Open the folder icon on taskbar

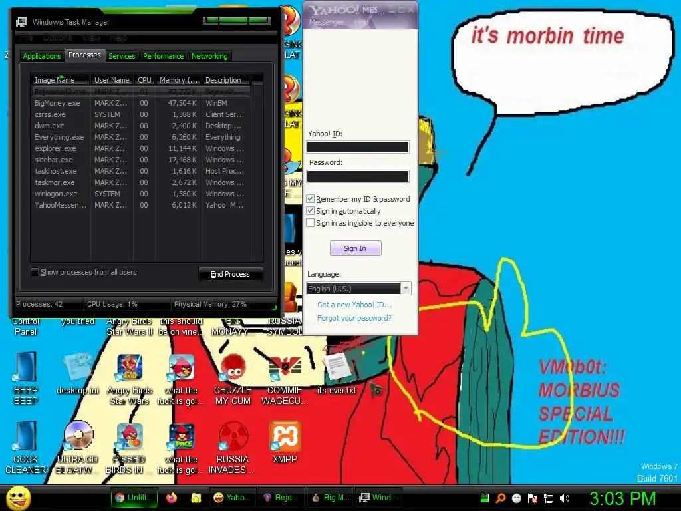pos(196,498)
